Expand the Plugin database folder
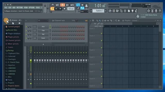This screenshot has width=165, height=92. coord(14,33)
